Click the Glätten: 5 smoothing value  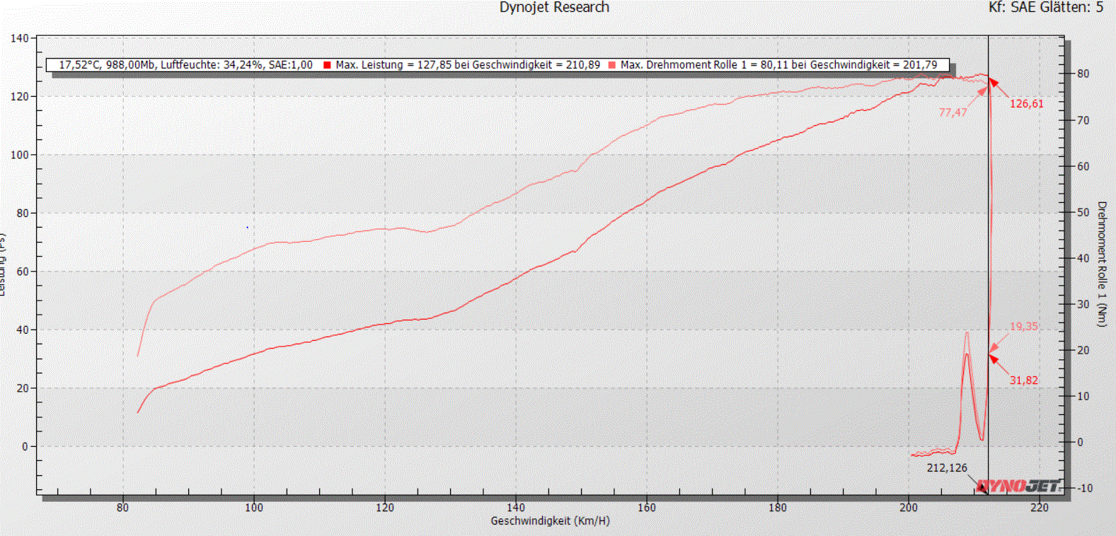(x=1071, y=8)
